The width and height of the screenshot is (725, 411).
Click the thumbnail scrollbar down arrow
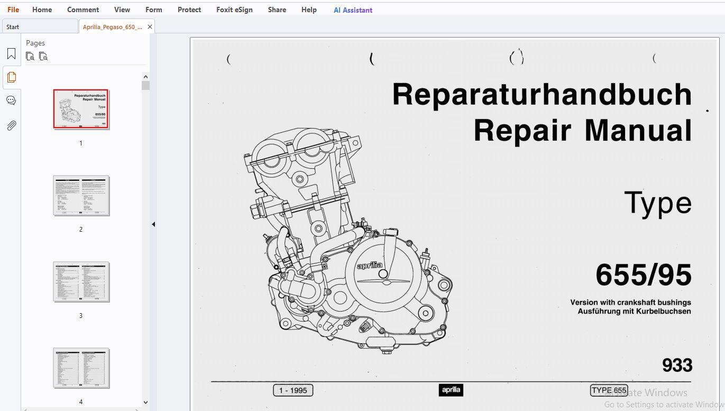pos(145,403)
